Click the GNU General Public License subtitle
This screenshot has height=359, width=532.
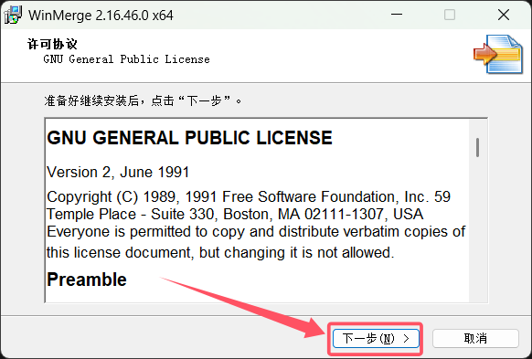click(126, 59)
